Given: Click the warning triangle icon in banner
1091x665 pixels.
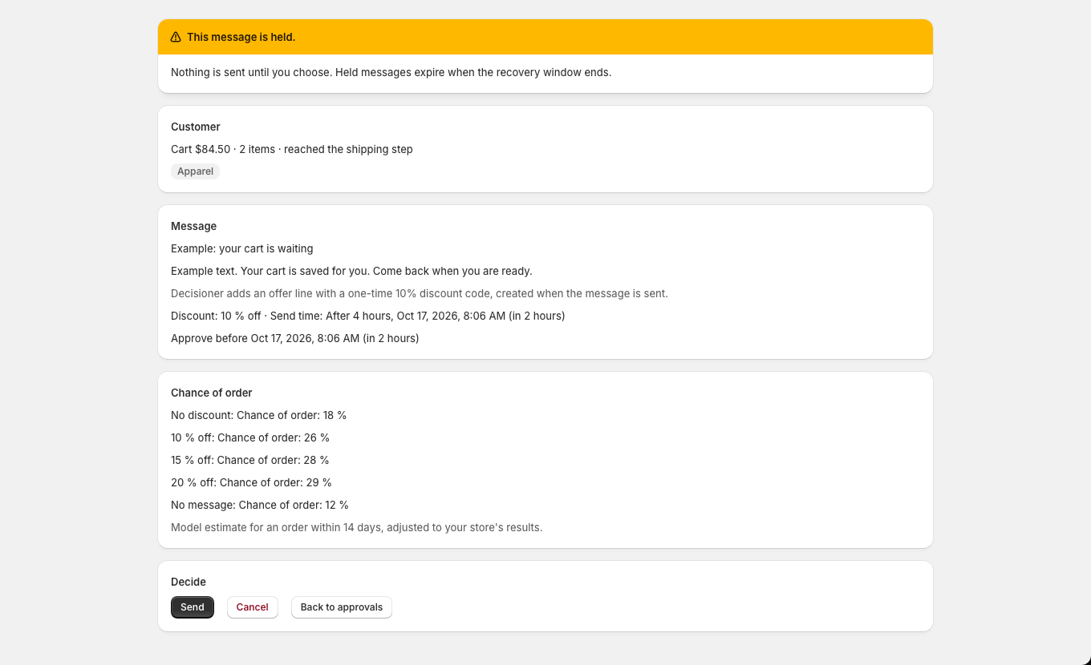Looking at the screenshot, I should point(176,37).
